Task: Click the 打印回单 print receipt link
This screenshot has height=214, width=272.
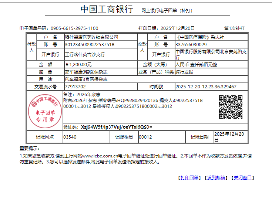Action: point(189,178)
